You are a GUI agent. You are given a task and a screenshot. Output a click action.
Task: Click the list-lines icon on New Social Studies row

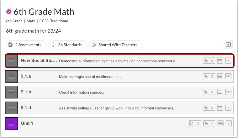tap(220, 61)
